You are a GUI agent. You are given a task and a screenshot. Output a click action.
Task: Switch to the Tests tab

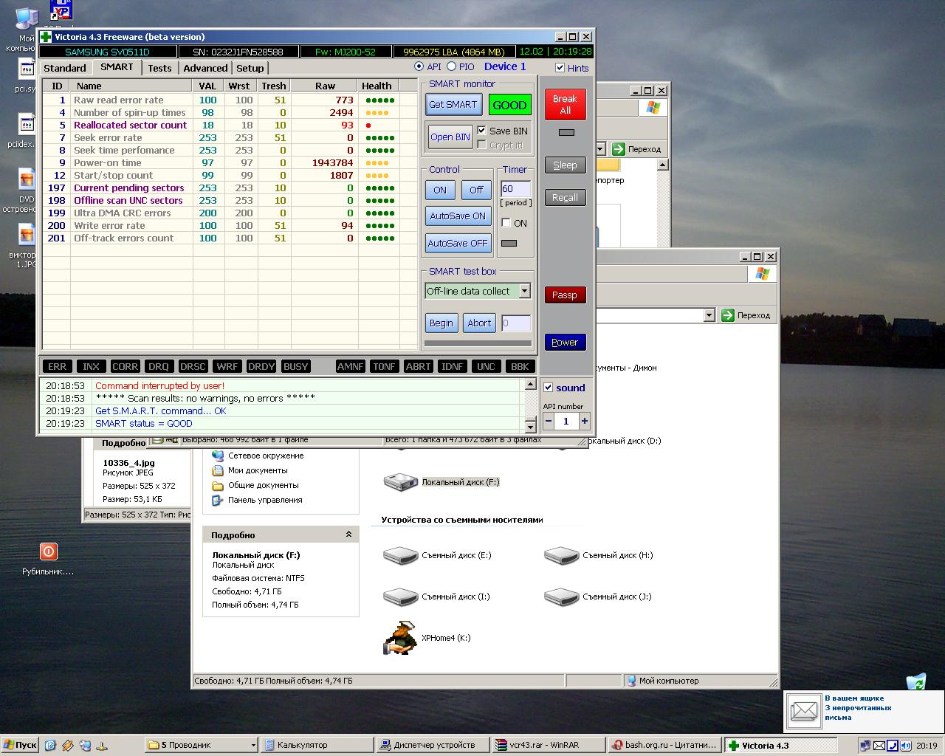click(159, 68)
